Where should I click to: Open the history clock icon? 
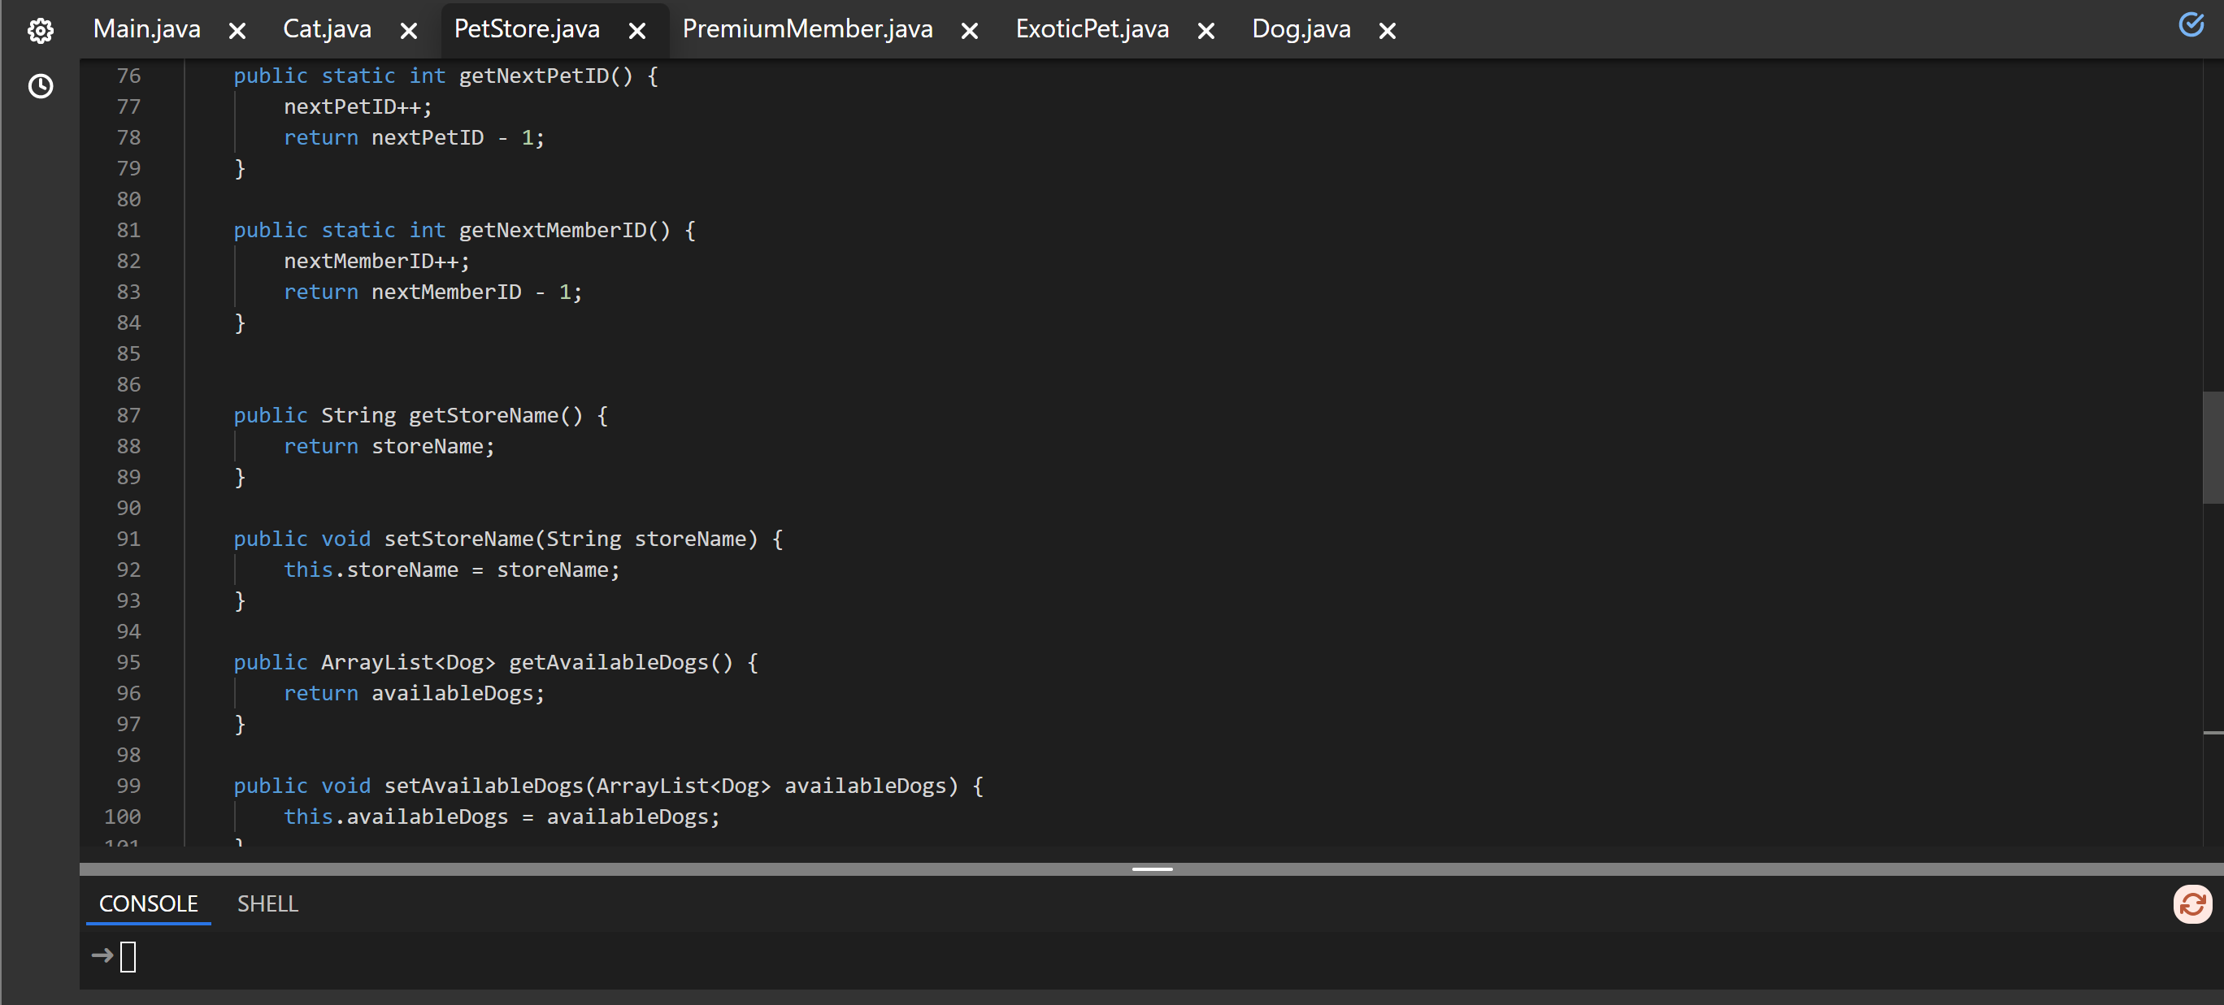(40, 86)
